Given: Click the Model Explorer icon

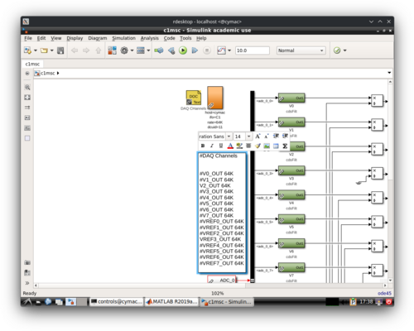Looking at the screenshot, I should pyautogui.click(x=141, y=50).
